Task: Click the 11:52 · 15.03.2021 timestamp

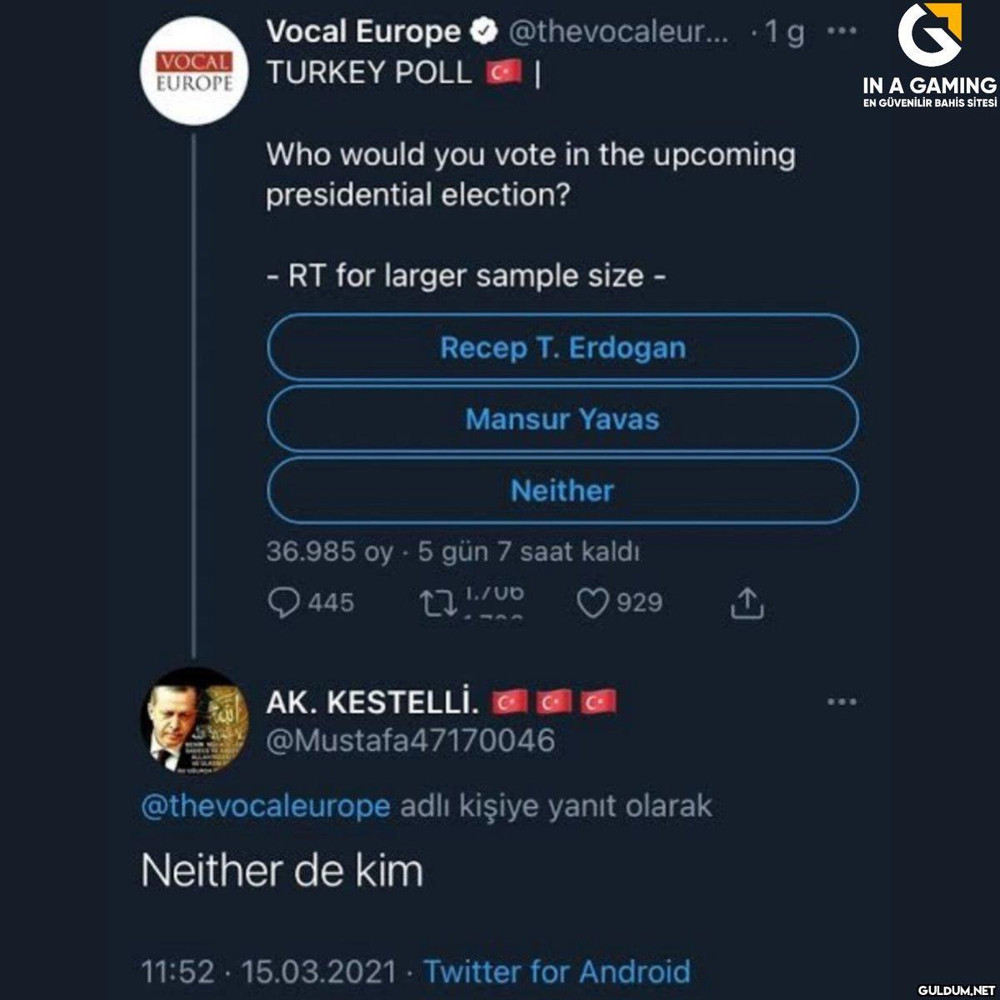Action: click(268, 972)
